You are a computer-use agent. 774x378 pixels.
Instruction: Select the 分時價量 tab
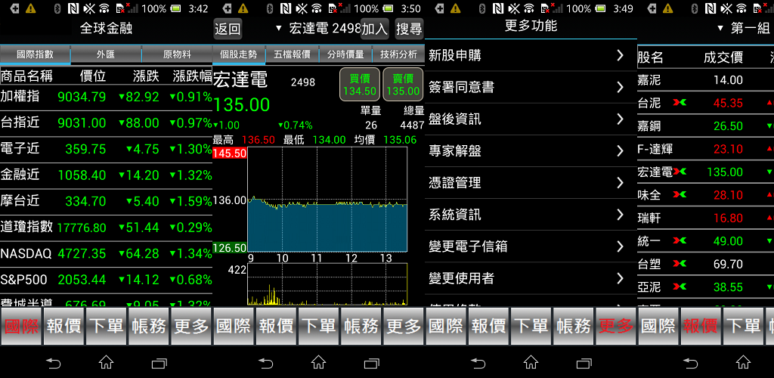(x=345, y=54)
